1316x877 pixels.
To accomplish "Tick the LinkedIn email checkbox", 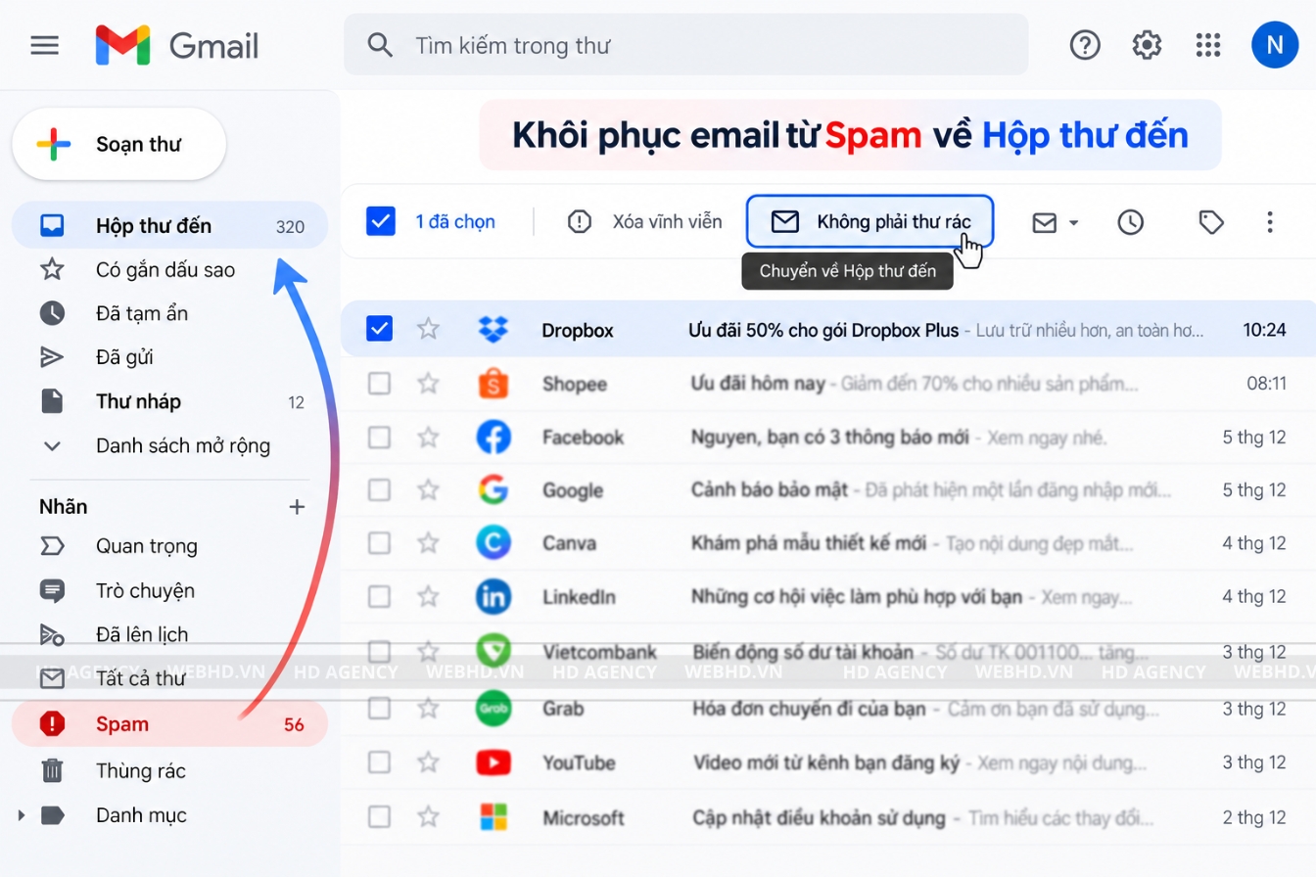I will [379, 596].
